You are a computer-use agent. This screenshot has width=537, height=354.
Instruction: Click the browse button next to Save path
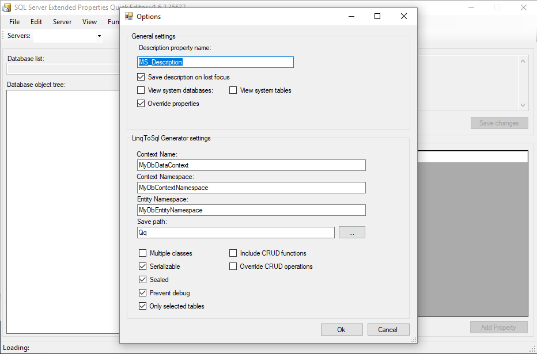(351, 233)
